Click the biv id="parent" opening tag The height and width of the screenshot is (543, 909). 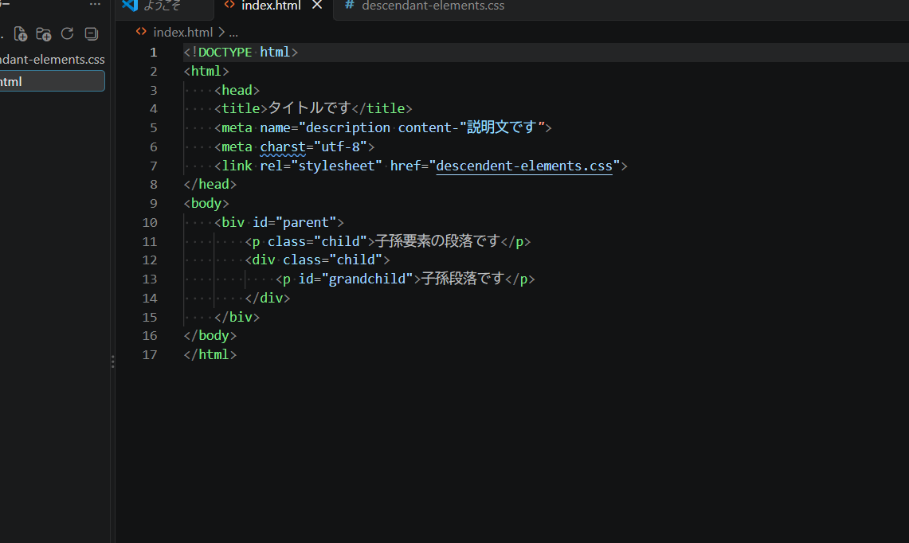pyautogui.click(x=279, y=222)
